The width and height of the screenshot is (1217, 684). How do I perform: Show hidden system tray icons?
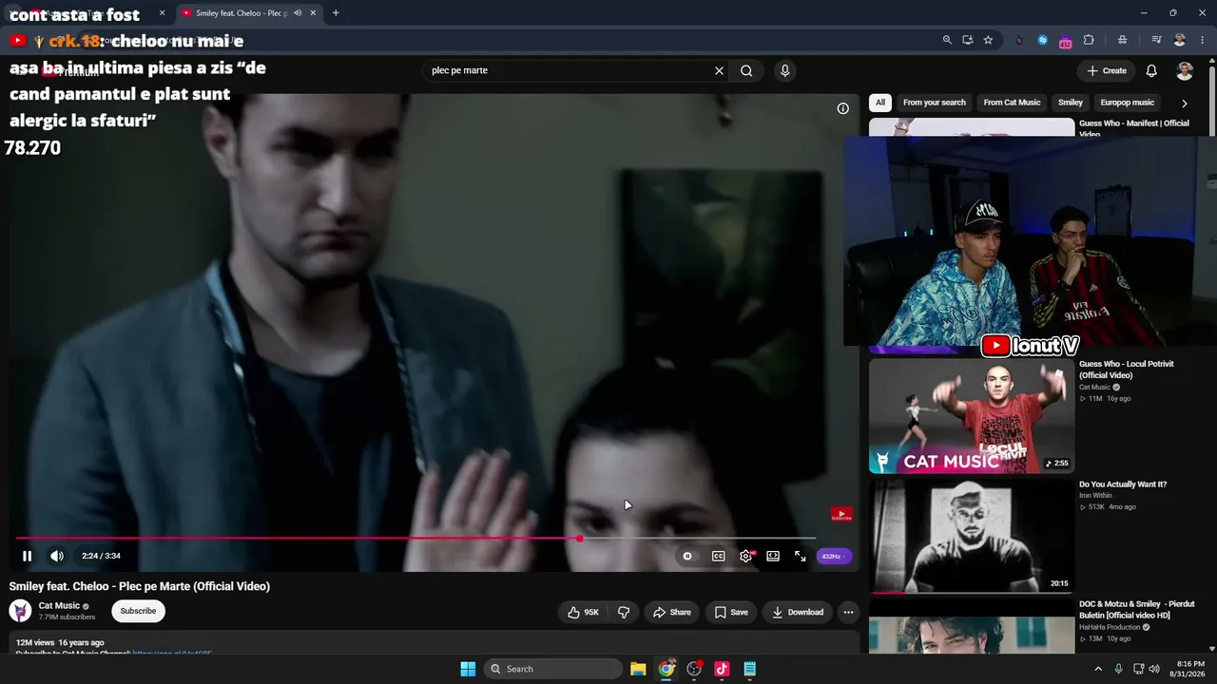[x=1098, y=669]
